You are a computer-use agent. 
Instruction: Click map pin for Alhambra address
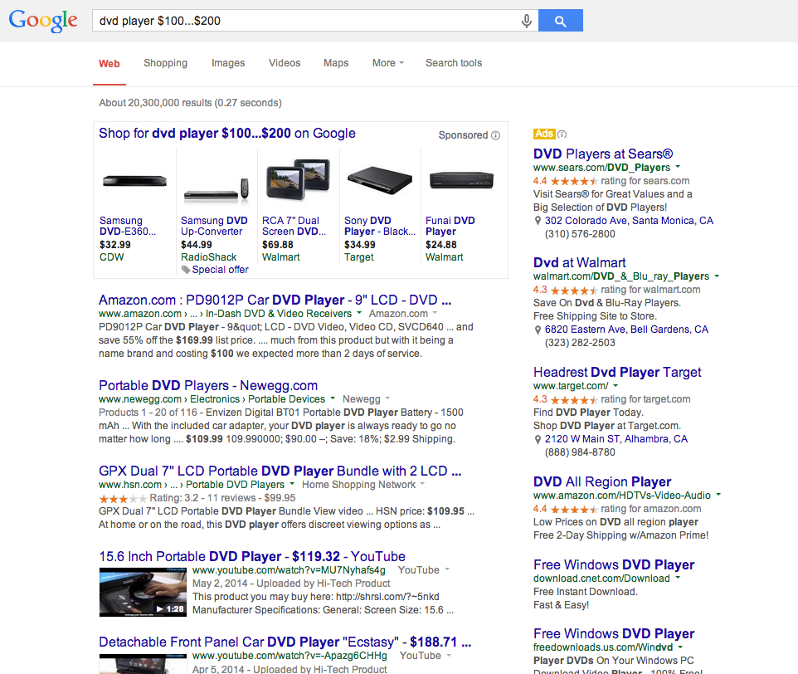click(538, 439)
